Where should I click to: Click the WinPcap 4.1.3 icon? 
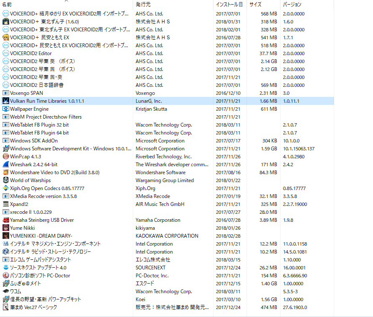(6, 156)
